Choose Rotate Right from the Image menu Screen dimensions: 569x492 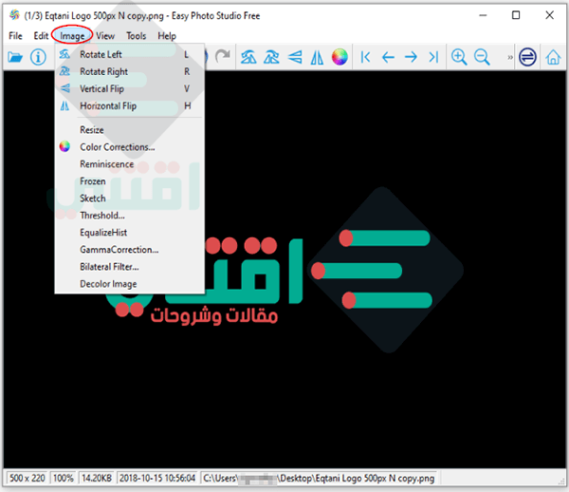[x=129, y=71]
